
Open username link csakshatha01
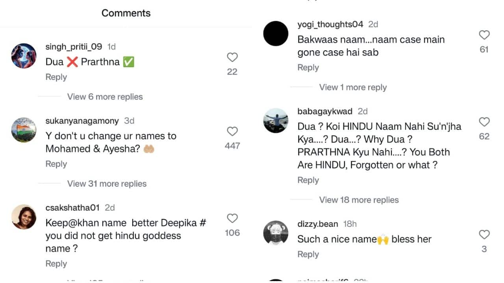[72, 208]
